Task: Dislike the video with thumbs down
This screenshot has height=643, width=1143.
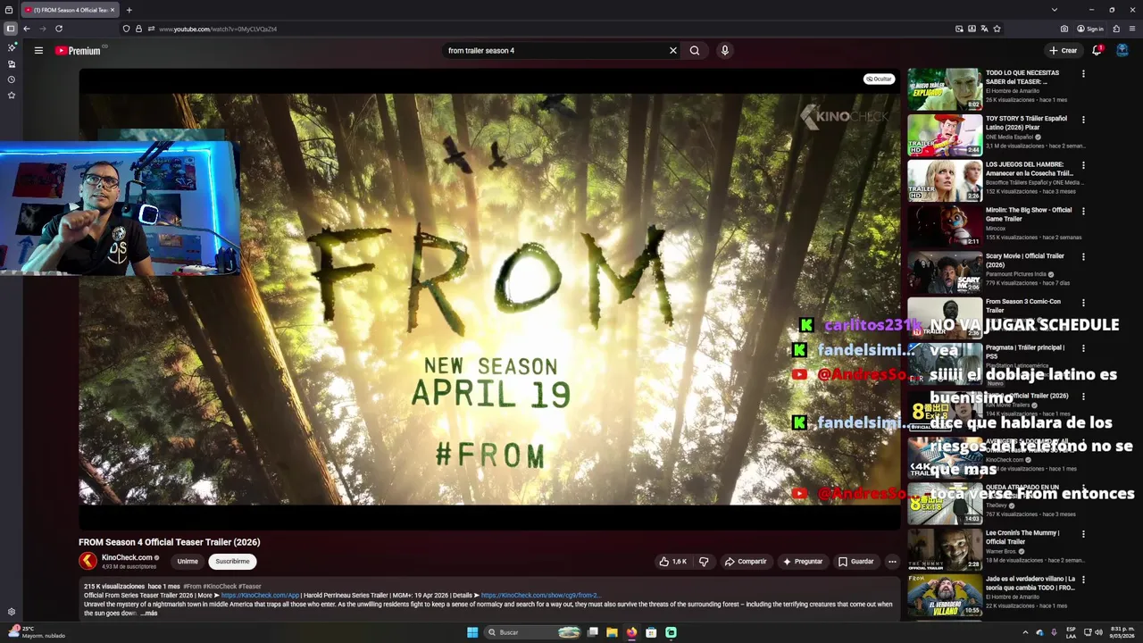Action: pos(704,562)
